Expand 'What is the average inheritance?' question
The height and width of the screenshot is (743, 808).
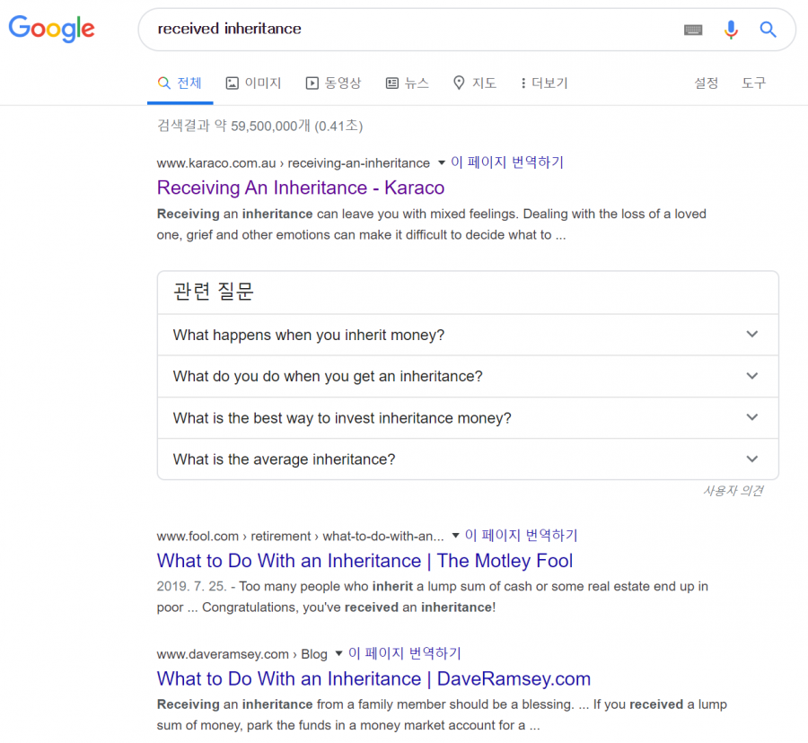tap(468, 459)
